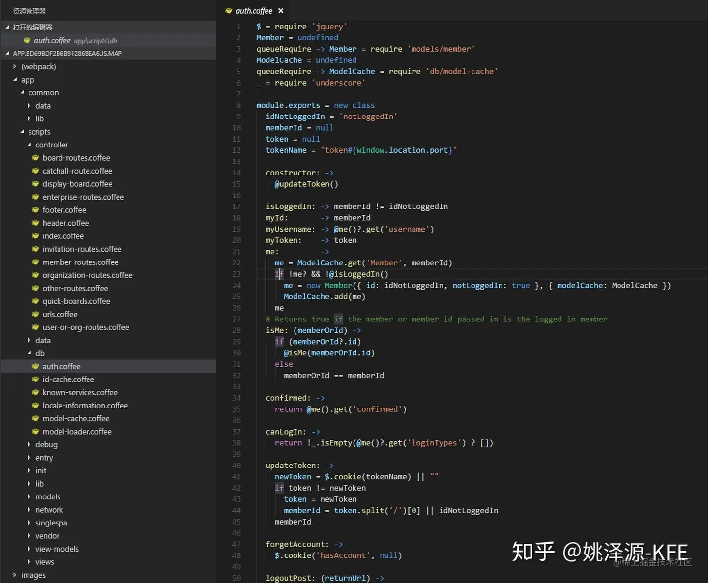This screenshot has width=708, height=583.
Task: Click the id-cache.coffee file icon
Action: click(35, 379)
